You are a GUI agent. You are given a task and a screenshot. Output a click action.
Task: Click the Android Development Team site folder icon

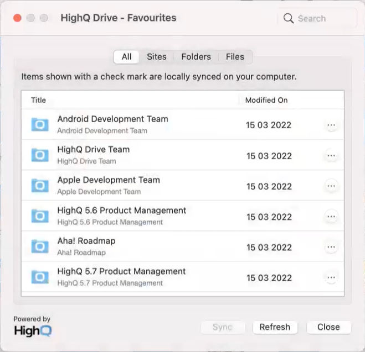40,125
